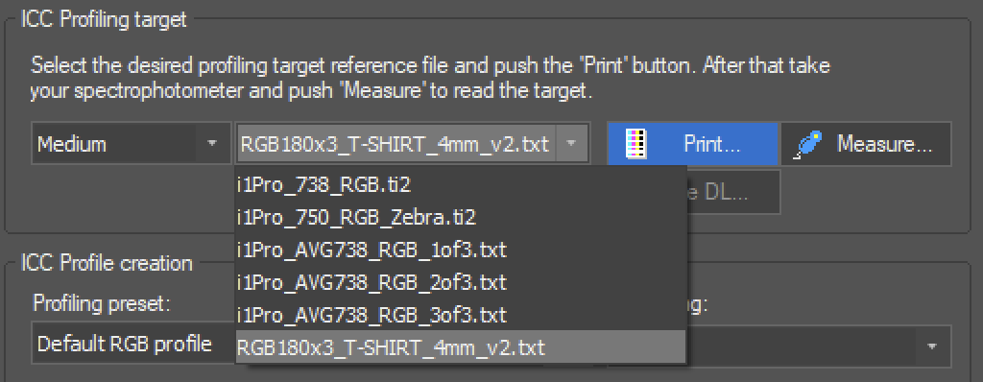Select highlighted RGB180x3_T-SHIRT_4mm_v2.txt list item
This screenshot has width=983, height=382.
click(x=461, y=346)
